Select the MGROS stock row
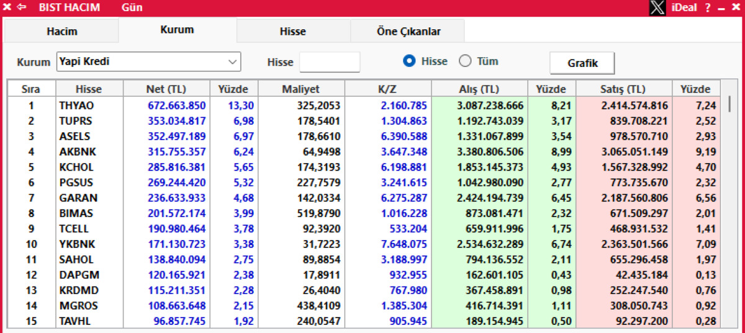 [364, 306]
